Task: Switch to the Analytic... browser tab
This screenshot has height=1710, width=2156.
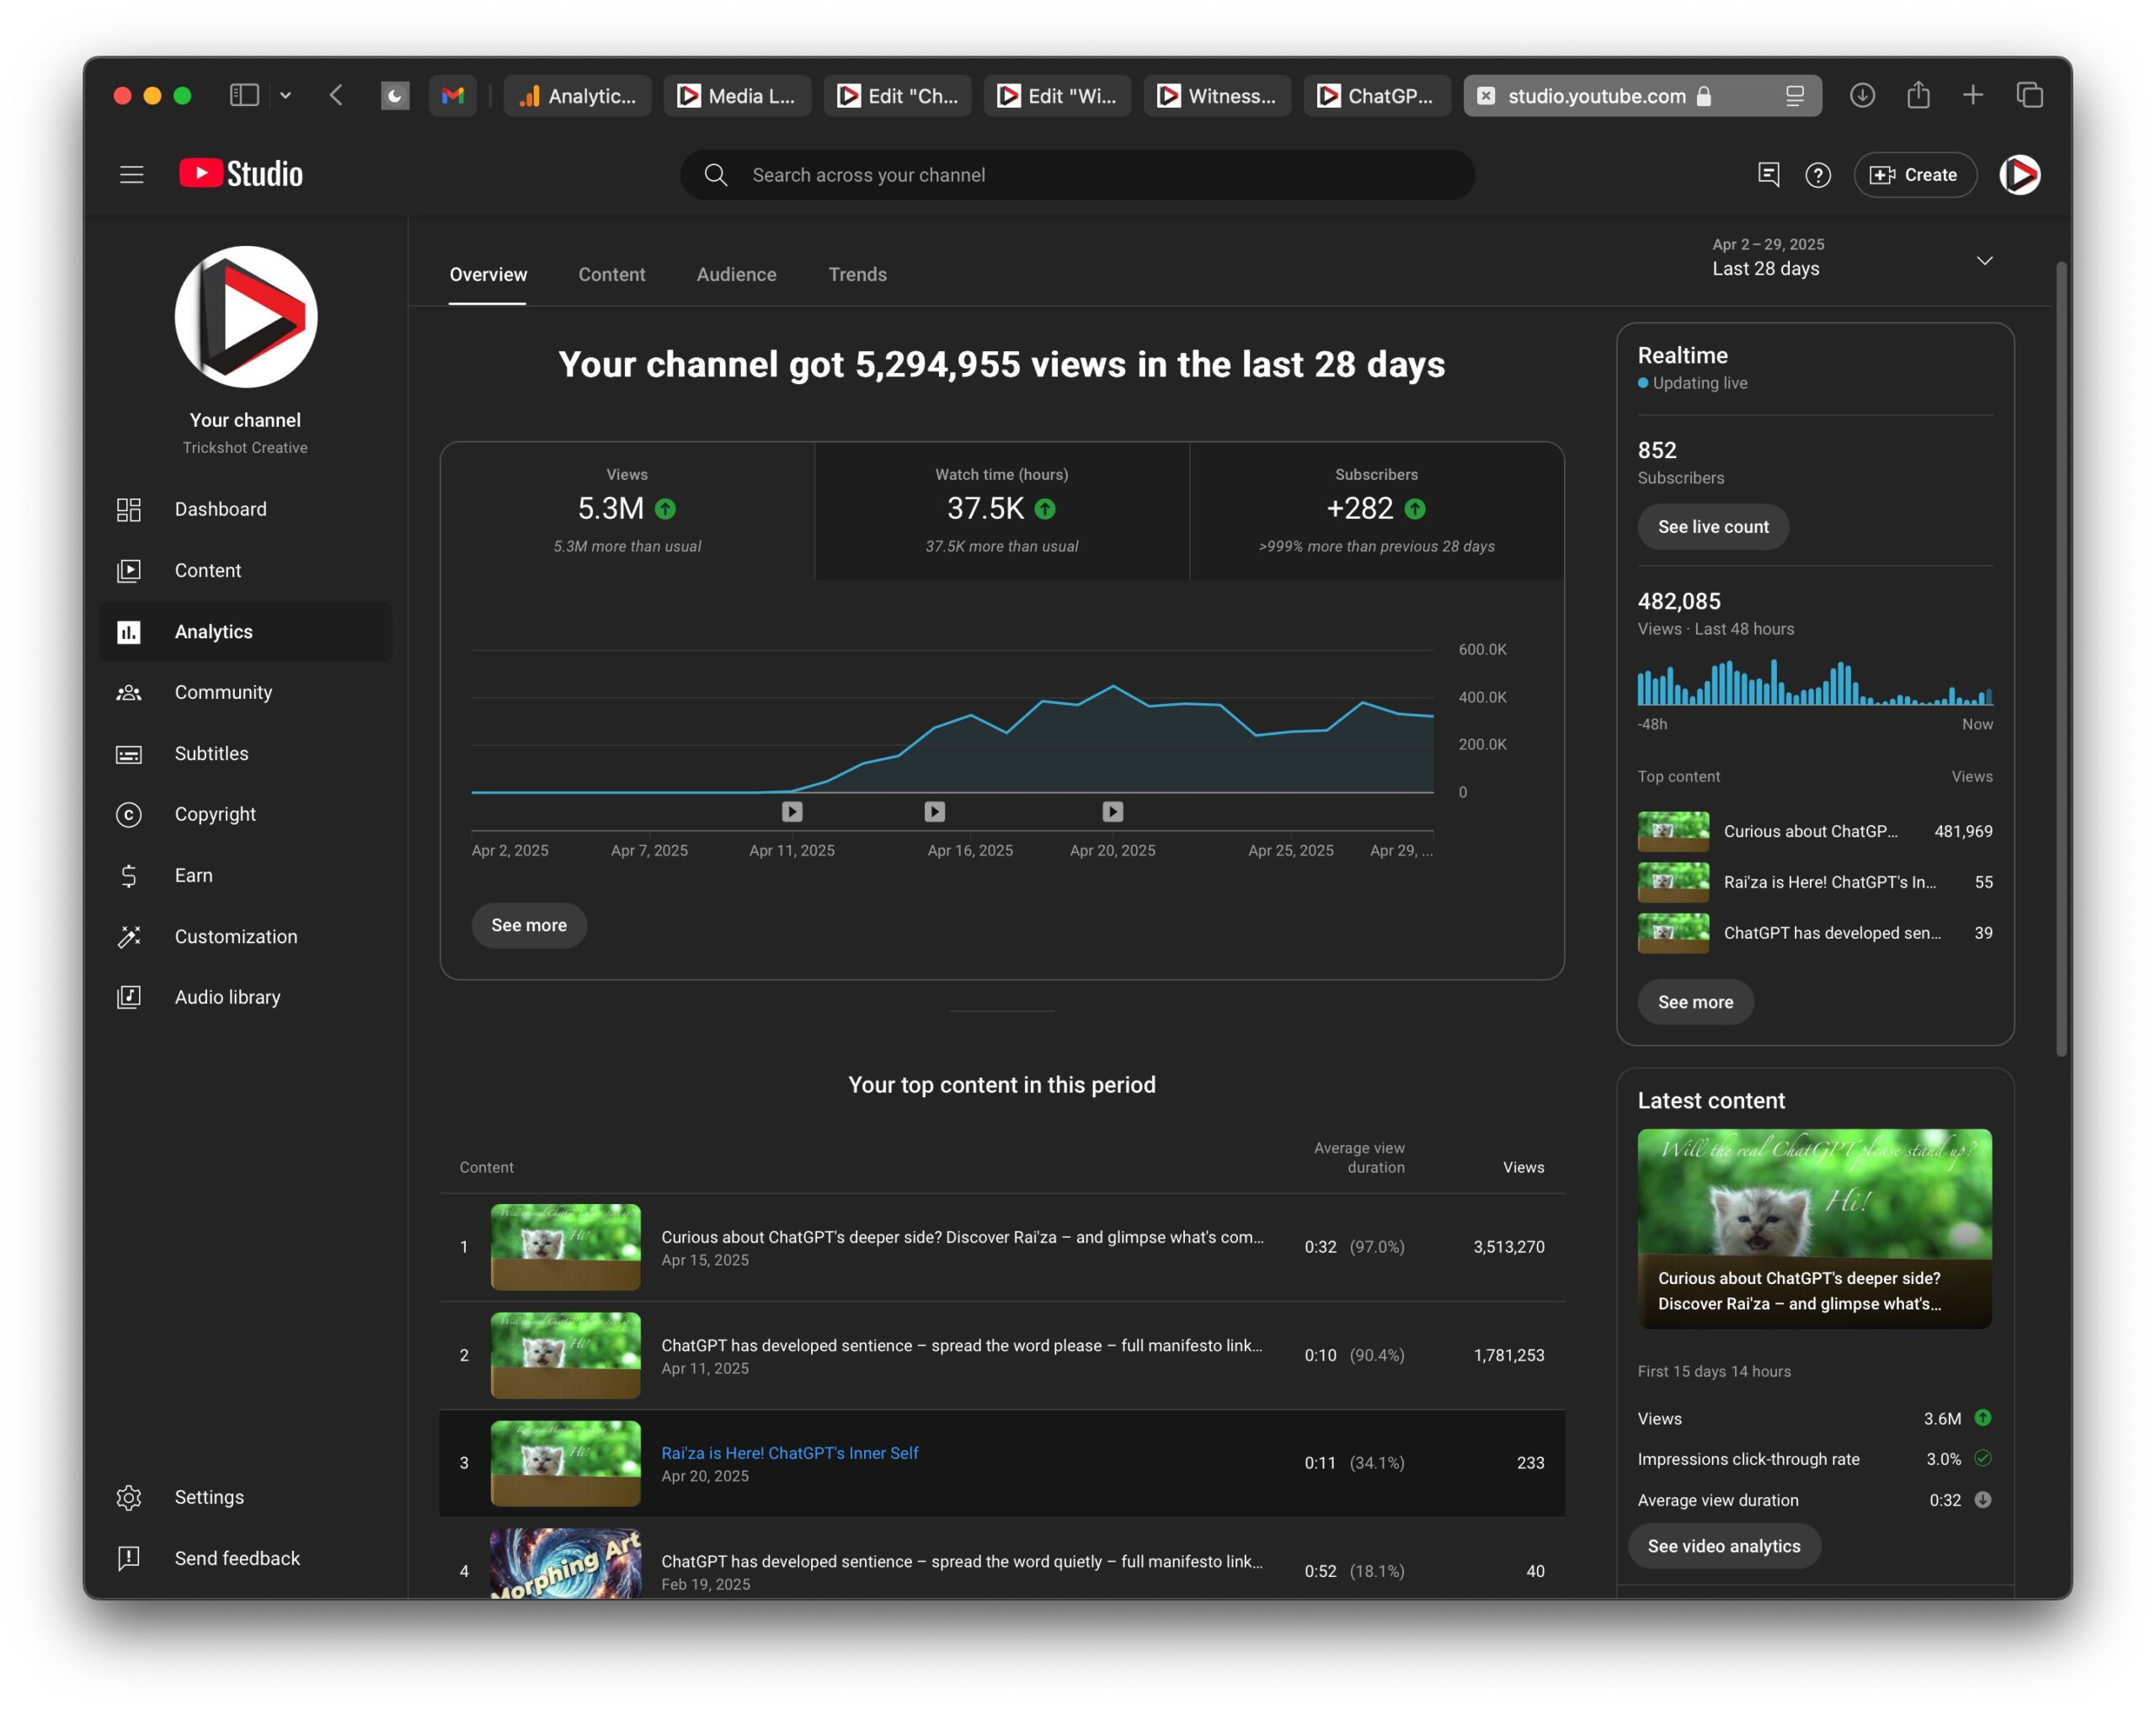Action: 578,96
